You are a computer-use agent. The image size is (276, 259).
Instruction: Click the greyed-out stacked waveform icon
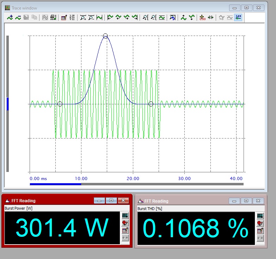click(x=45, y=17)
